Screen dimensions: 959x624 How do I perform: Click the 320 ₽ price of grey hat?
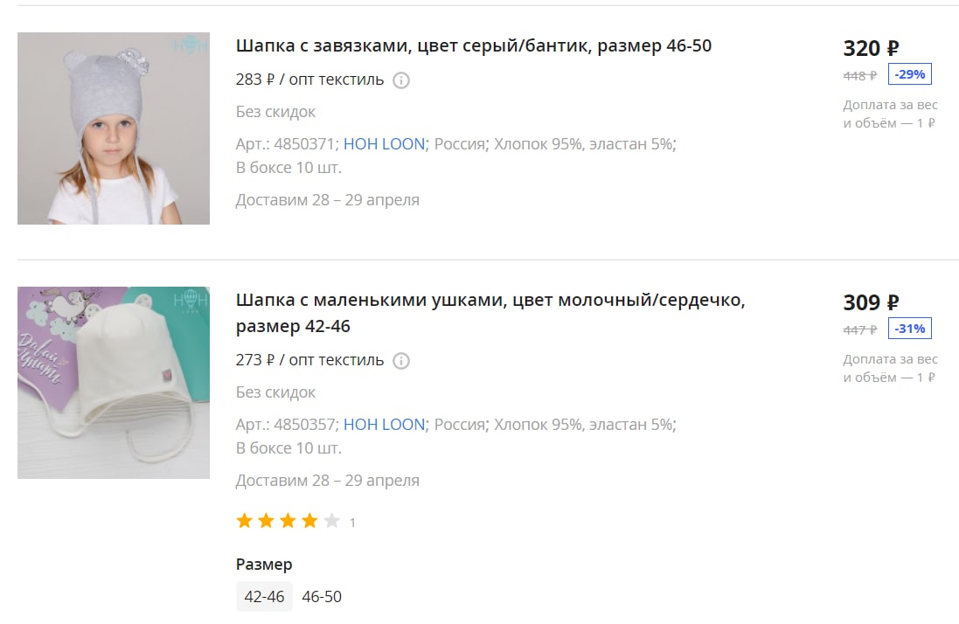point(871,48)
